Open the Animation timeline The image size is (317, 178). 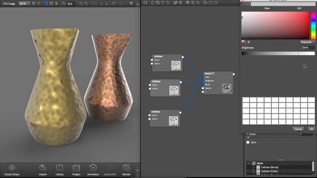pyautogui.click(x=93, y=170)
